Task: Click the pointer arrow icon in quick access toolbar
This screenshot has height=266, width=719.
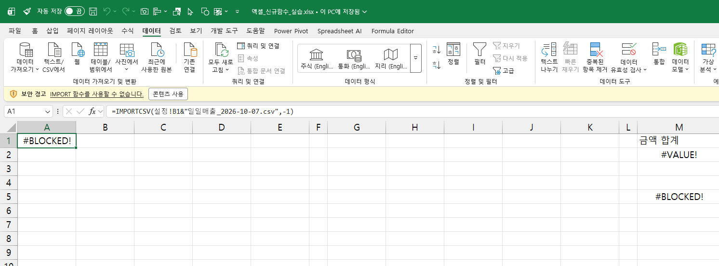Action: [190, 11]
